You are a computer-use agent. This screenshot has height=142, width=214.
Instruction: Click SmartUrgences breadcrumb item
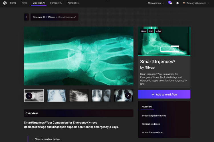67,17
